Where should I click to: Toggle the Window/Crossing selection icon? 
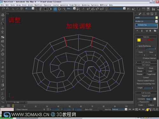(x=50, y=9)
